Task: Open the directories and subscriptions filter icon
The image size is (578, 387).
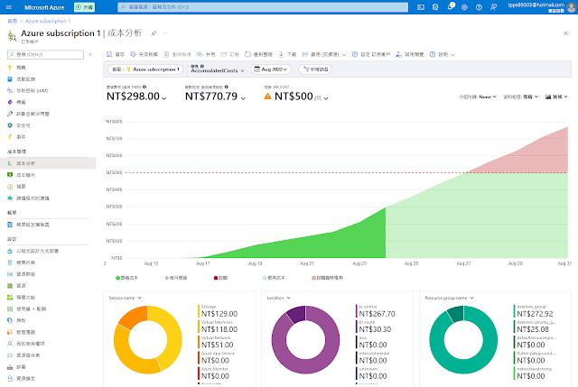Action: pos(435,7)
